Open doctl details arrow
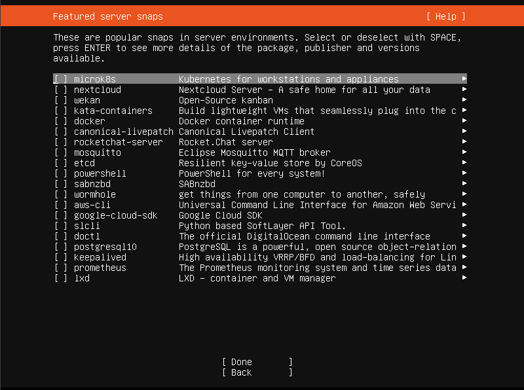The height and width of the screenshot is (390, 524). point(464,236)
